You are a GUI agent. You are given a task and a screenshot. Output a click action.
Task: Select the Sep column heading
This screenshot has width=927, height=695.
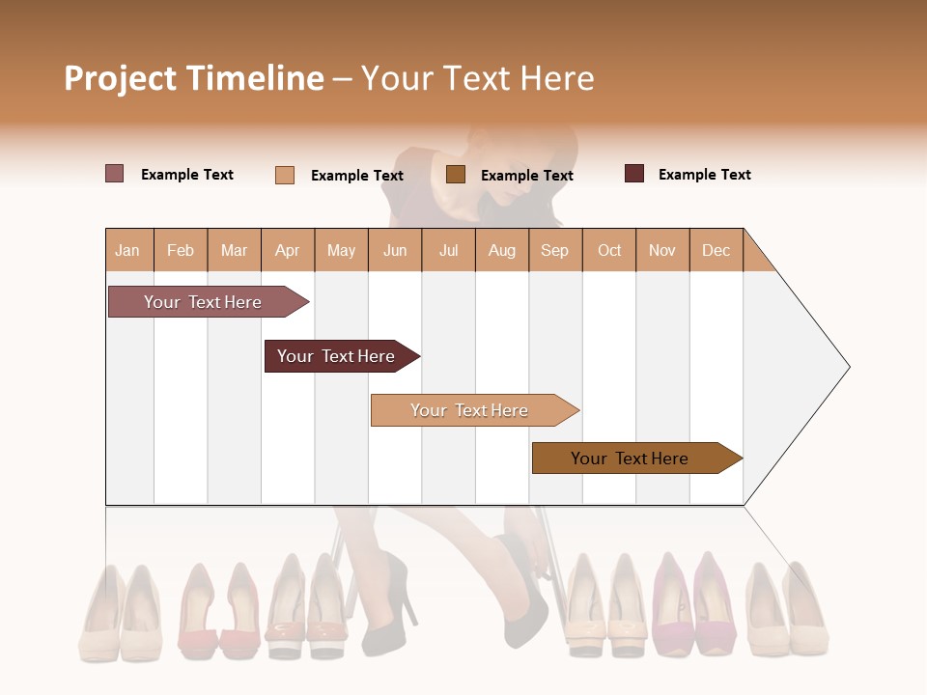click(555, 250)
